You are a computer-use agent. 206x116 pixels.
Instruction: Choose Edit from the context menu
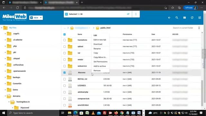tap(95, 35)
